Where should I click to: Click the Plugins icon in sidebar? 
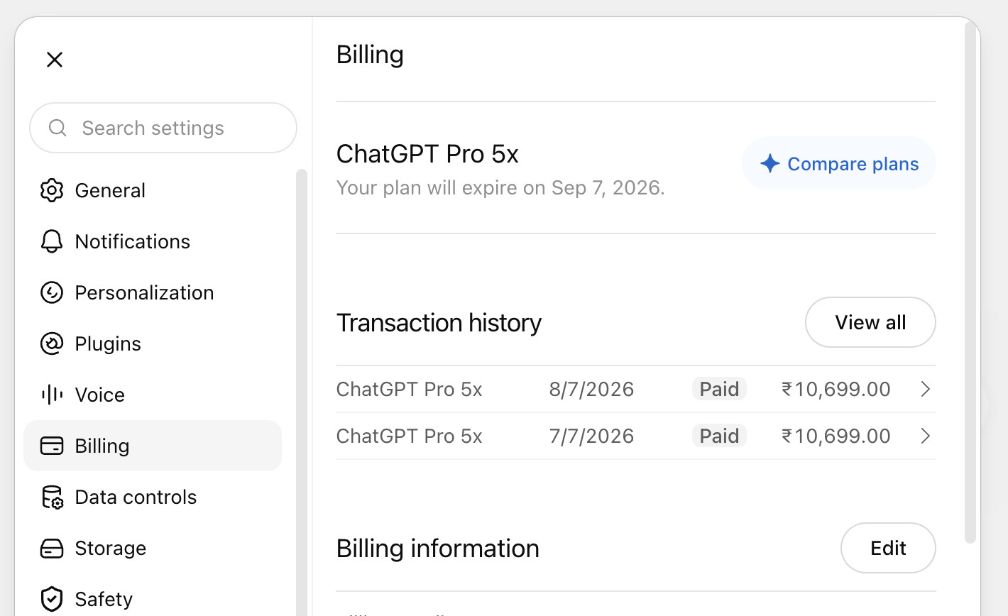coord(52,343)
